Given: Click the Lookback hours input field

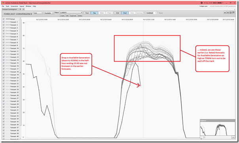Looking at the screenshot, I should (x=155, y=13).
